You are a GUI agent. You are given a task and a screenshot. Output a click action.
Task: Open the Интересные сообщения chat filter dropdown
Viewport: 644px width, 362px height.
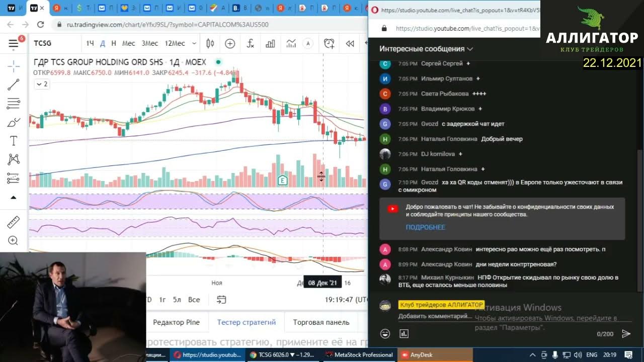[x=426, y=49]
